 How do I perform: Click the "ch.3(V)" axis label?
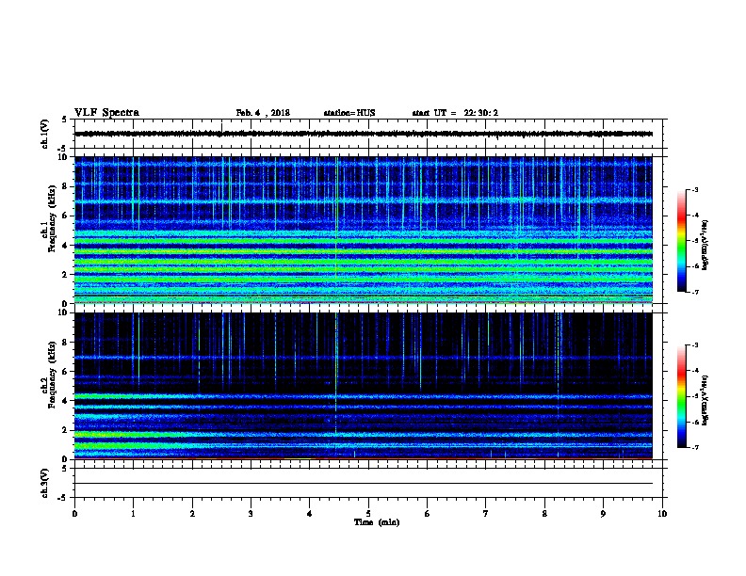[45, 484]
